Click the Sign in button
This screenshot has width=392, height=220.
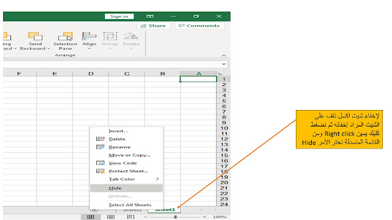point(119,16)
